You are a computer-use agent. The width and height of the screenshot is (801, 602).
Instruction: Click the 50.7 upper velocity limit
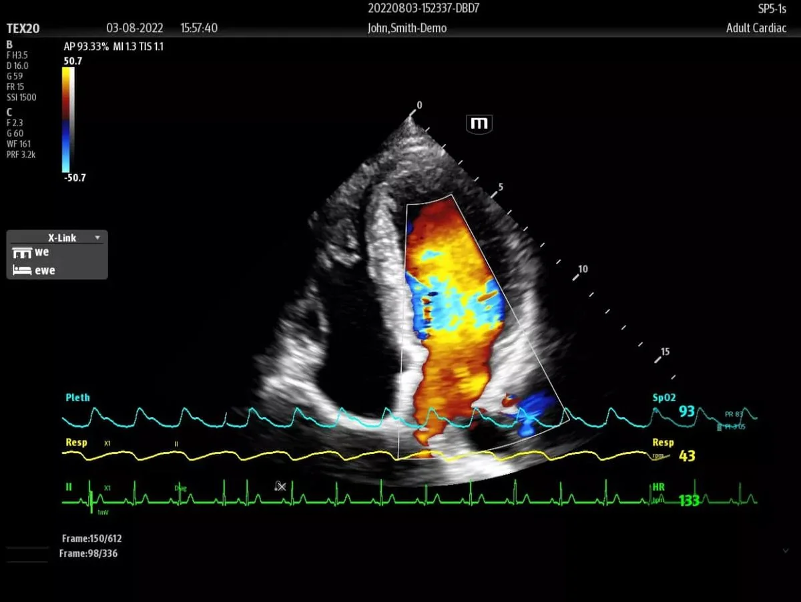tap(72, 61)
